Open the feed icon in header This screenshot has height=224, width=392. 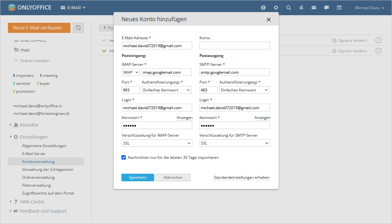tap(301, 8)
